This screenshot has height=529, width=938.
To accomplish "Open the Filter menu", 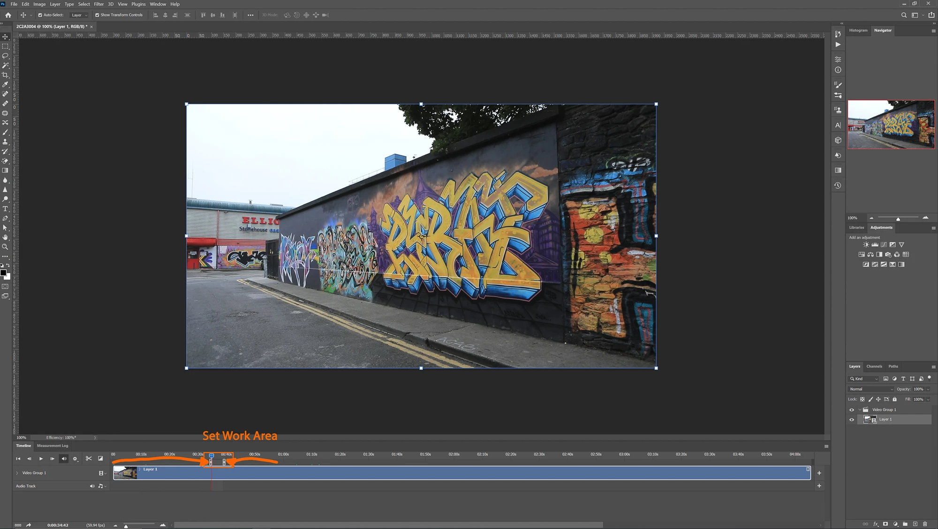I will tap(98, 4).
